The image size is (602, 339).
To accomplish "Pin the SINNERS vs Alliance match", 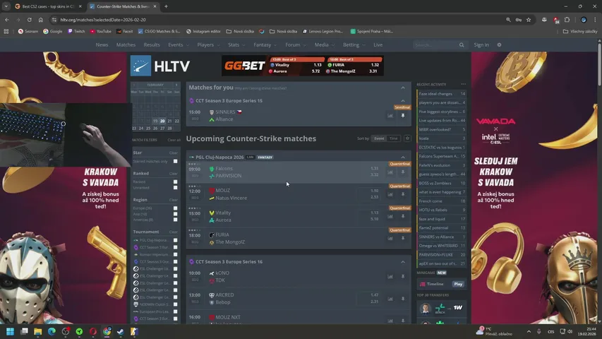I will pyautogui.click(x=403, y=116).
